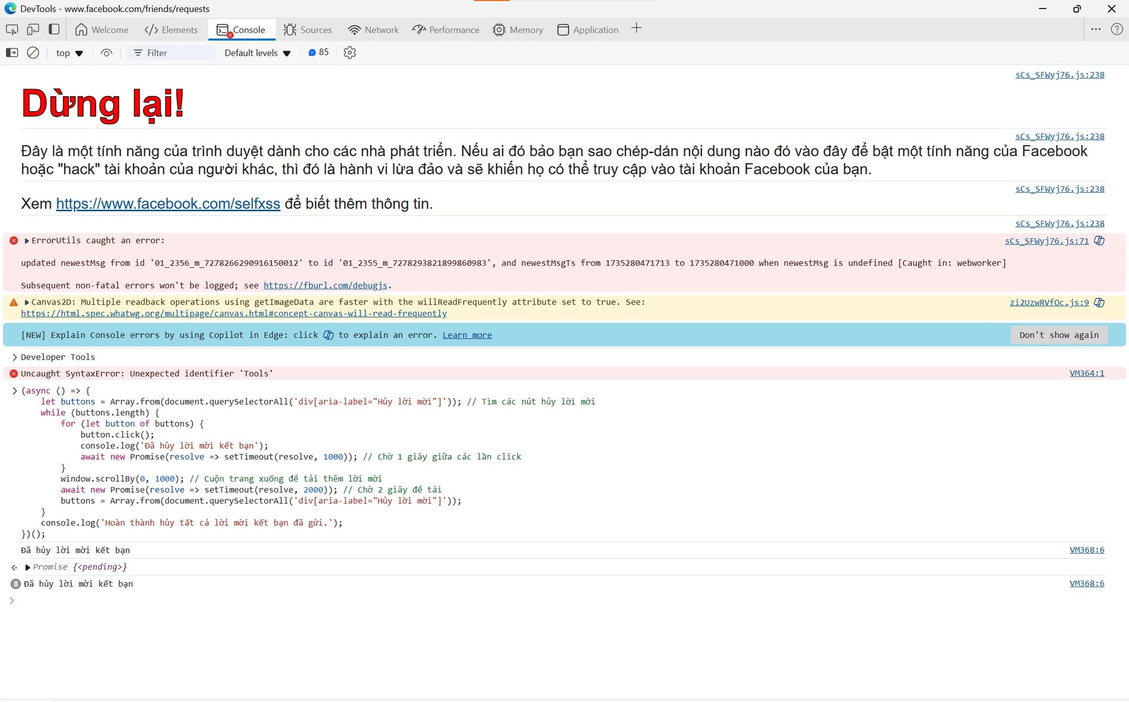Image resolution: width=1129 pixels, height=702 pixels.
Task: Open the facebook.com/selfxss link
Action: coord(168,203)
